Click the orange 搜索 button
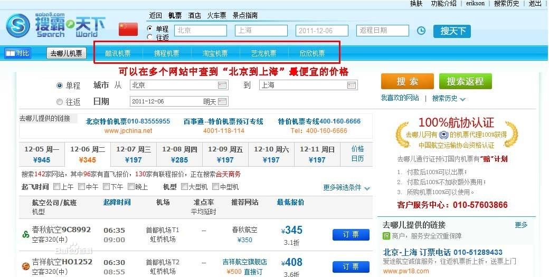The height and width of the screenshot is (277, 549). [407, 81]
